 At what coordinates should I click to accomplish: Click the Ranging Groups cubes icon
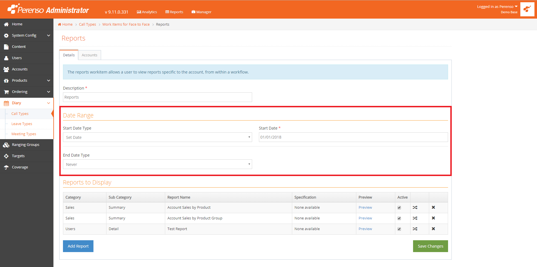[x=6, y=145]
